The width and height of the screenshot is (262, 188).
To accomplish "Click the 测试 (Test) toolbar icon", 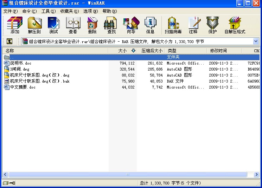I will (x=54, y=25).
